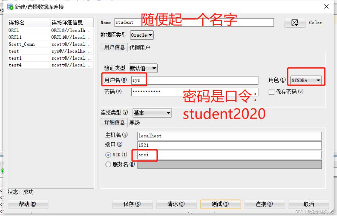Focus the Name input field

pos(194,22)
